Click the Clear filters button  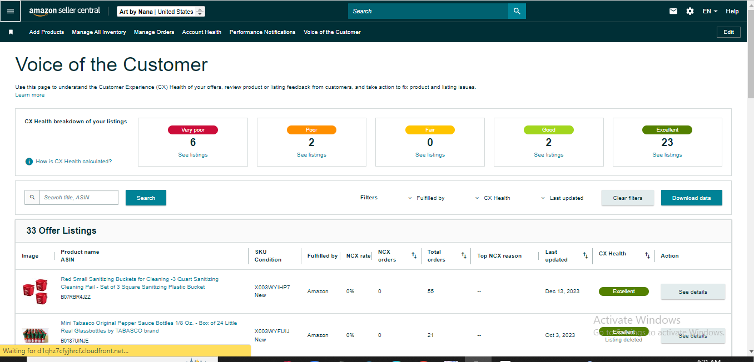628,198
